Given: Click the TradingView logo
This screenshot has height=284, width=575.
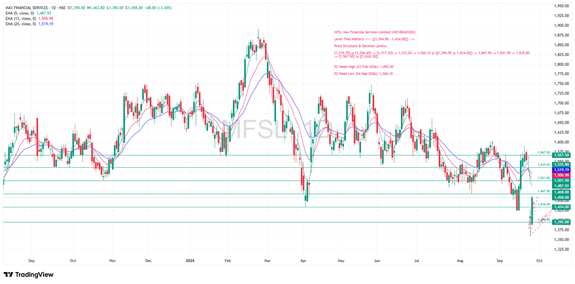Looking at the screenshot, I should 28,274.
